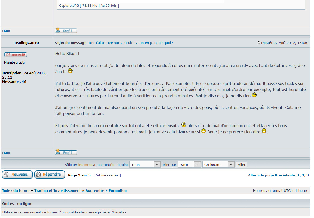Click Haut link beside upper Profil button
The width and height of the screenshot is (314, 218).
6,31
